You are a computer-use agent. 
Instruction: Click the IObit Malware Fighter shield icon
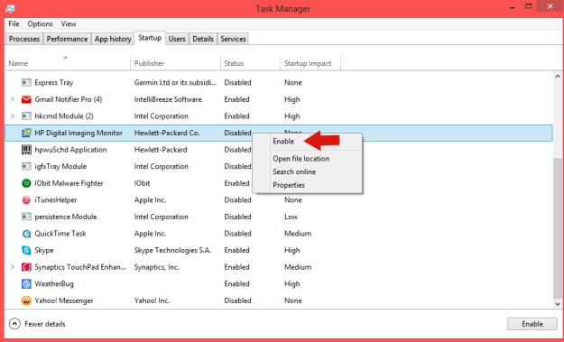[26, 183]
